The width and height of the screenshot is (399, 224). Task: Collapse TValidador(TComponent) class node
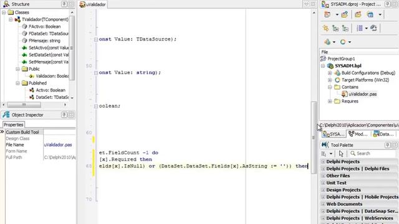coord(11,19)
